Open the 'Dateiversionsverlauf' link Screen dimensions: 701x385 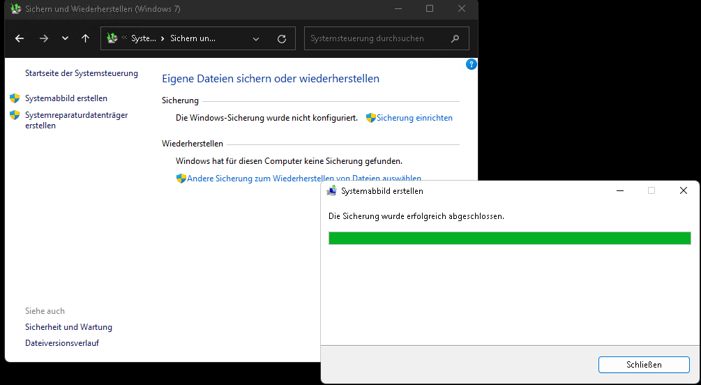(61, 343)
